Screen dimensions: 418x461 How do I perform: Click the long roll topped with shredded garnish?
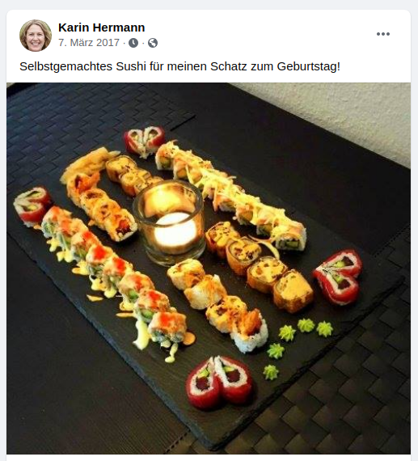tap(230, 195)
